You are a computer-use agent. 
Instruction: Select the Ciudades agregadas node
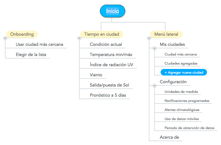click(x=181, y=63)
